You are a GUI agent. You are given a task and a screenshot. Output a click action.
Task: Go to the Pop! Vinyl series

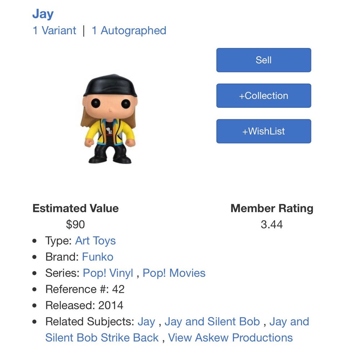108,273
